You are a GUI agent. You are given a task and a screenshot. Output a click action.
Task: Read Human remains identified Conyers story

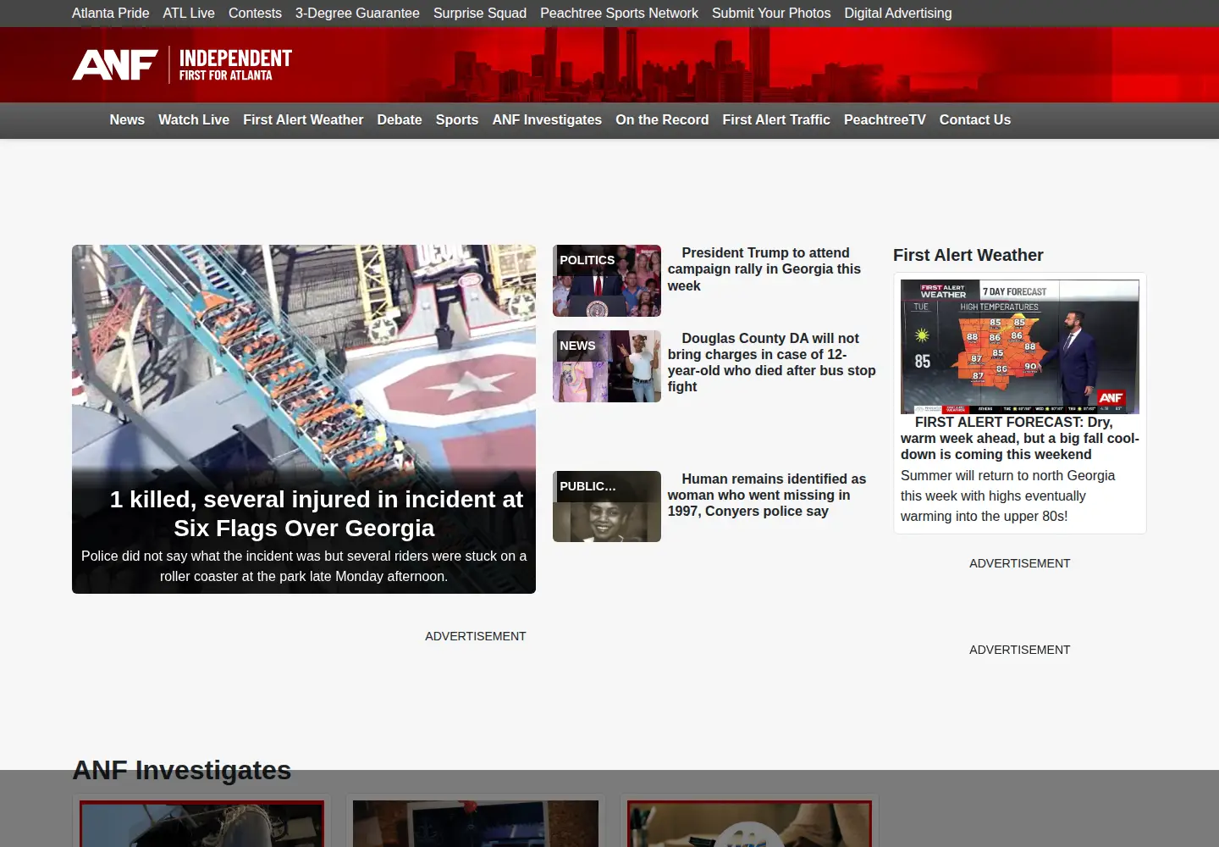767,495
